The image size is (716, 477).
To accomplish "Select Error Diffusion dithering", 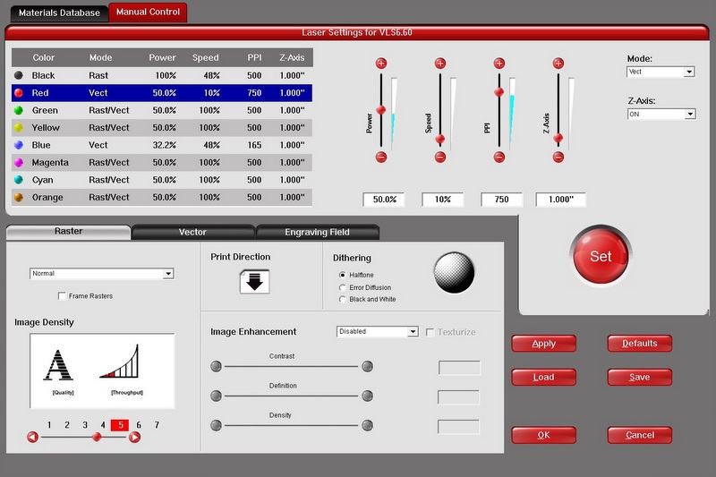I will [x=342, y=287].
